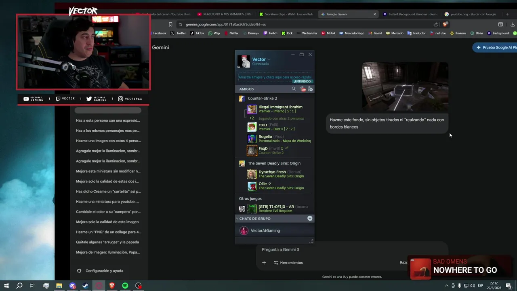Viewport: 517px width, 291px height.
Task: Switch to REACCIONO A MIS PRIMEROS STREAMS tab
Action: point(225,14)
